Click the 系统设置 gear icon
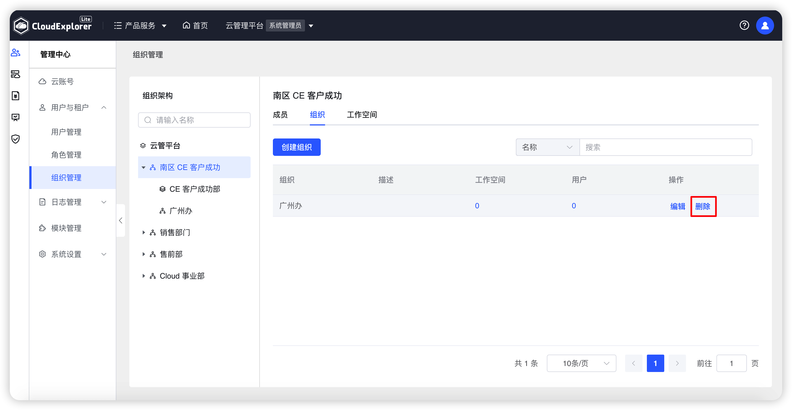The image size is (792, 410). (42, 254)
